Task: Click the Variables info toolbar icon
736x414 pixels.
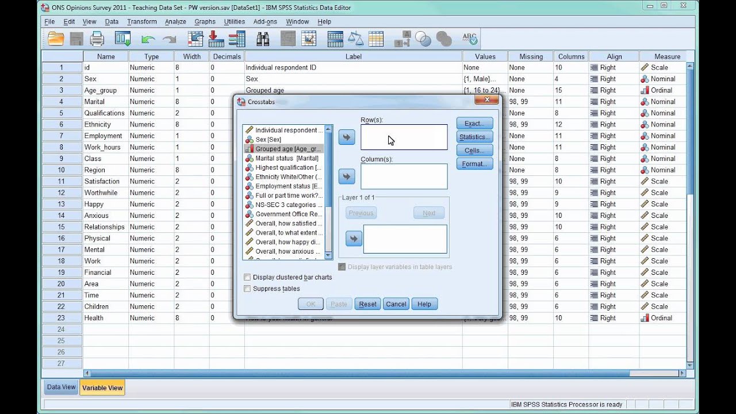Action: pos(237,39)
